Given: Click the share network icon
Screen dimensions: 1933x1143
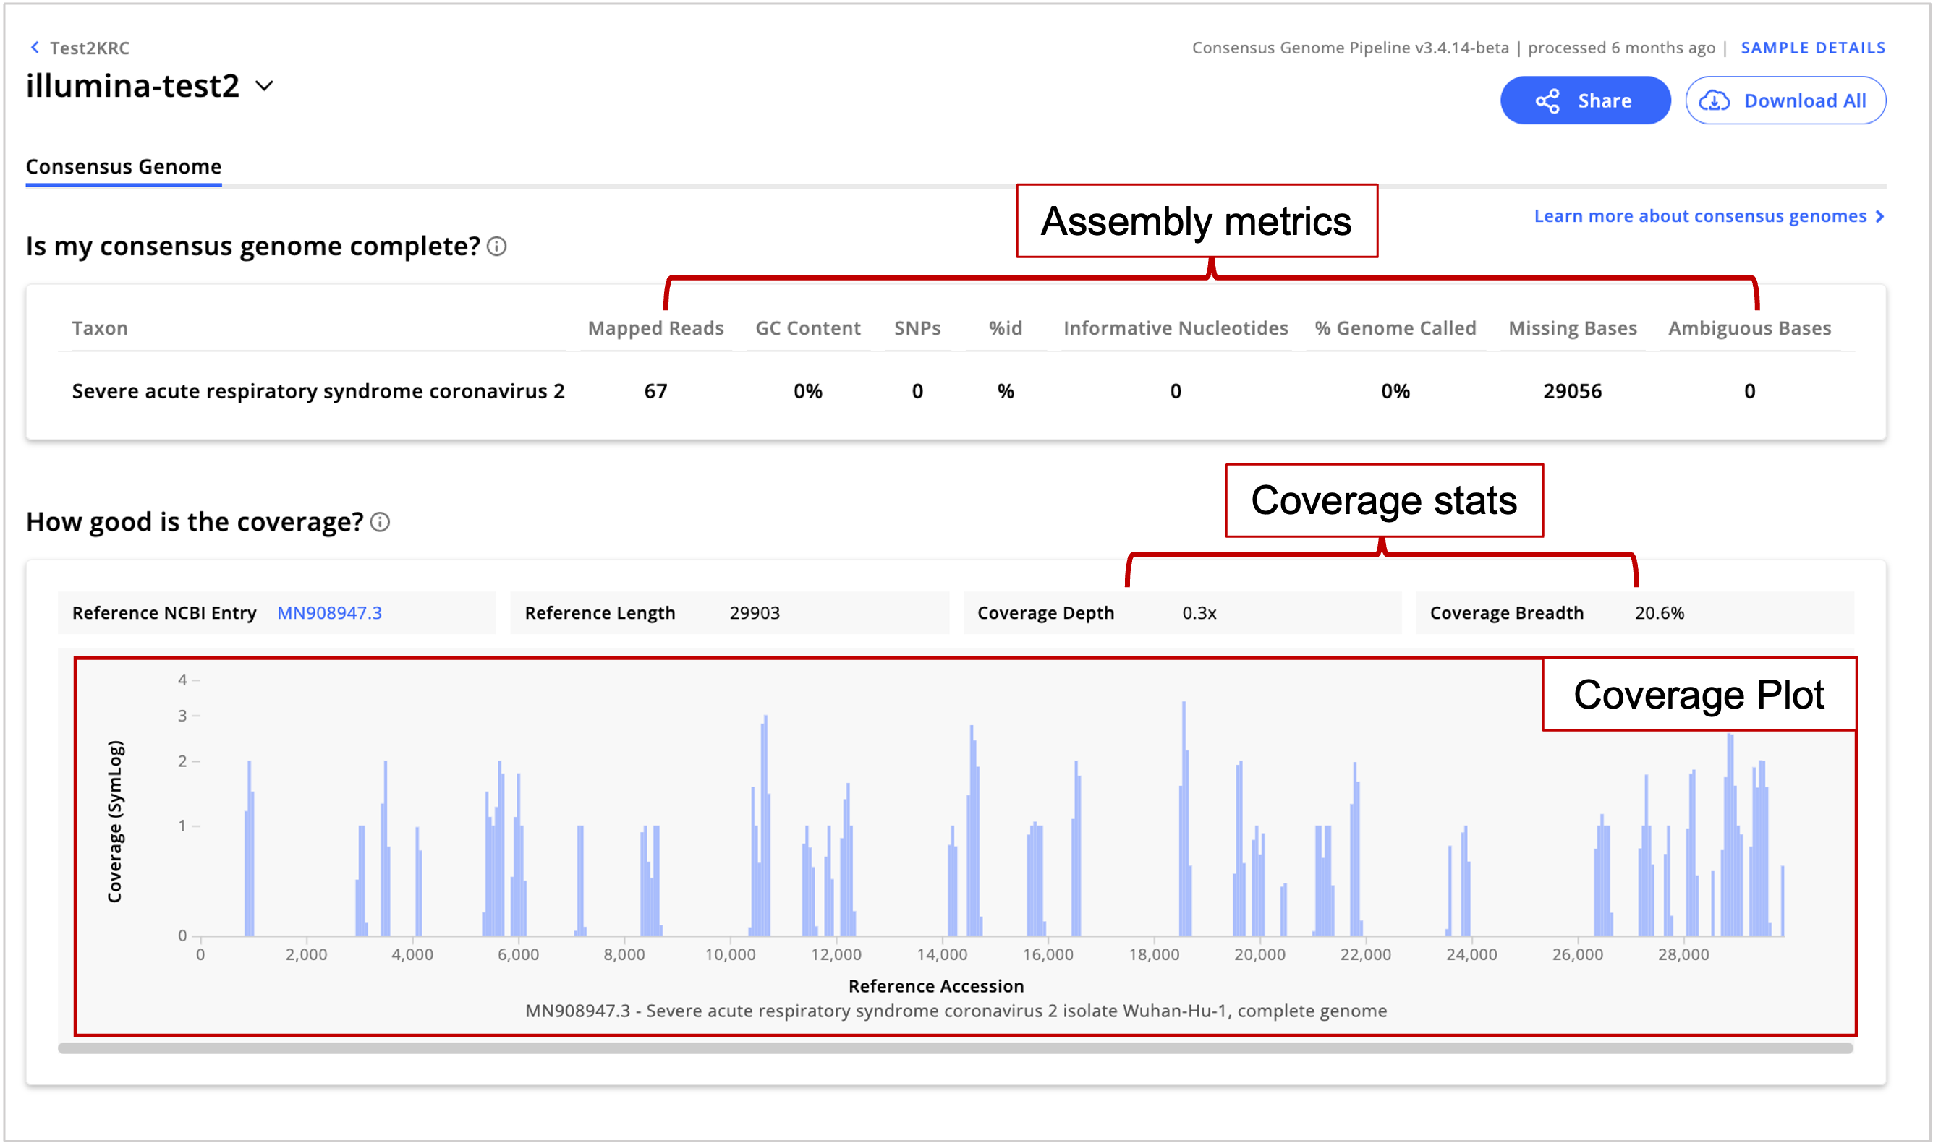Looking at the screenshot, I should [1547, 101].
